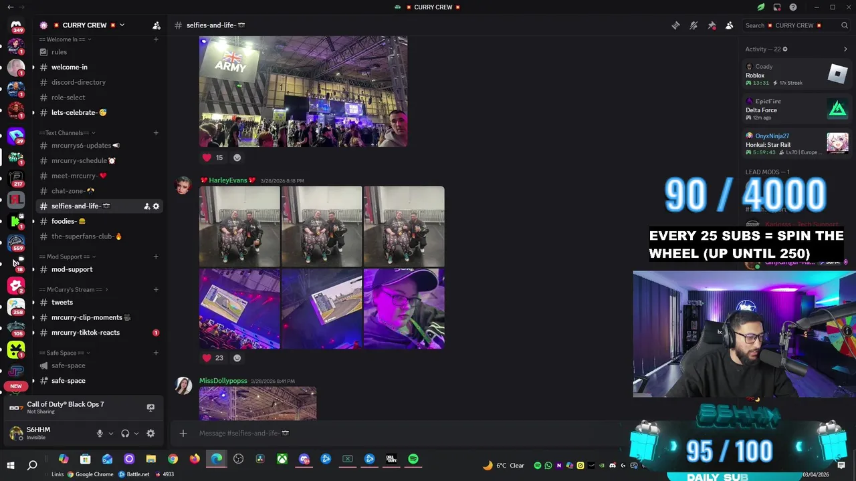Viewport: 856px width, 481px height.
Task: Add channel to Safe Space category
Action: click(x=156, y=353)
